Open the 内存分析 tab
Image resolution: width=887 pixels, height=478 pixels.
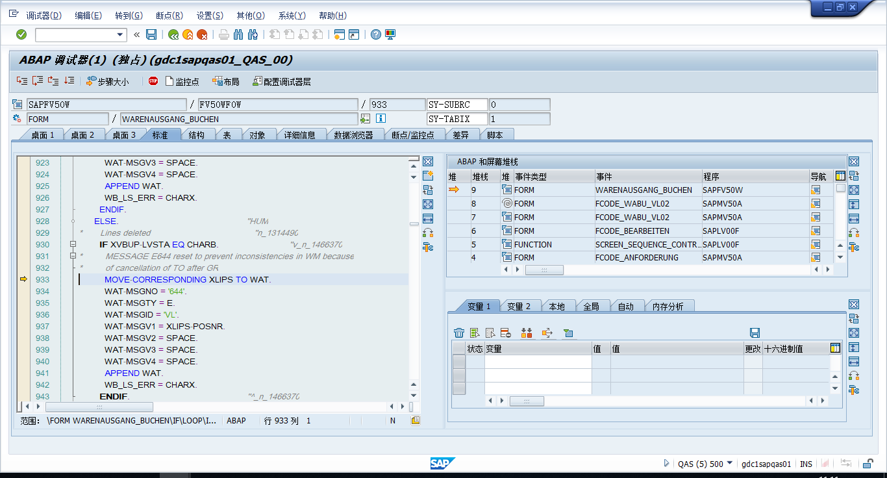pos(668,307)
